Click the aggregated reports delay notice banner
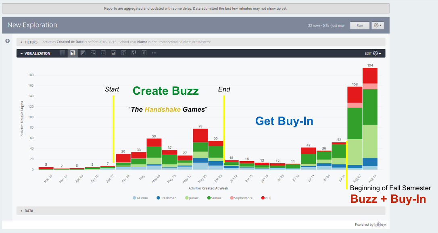The height and width of the screenshot is (233, 438). 196,8
